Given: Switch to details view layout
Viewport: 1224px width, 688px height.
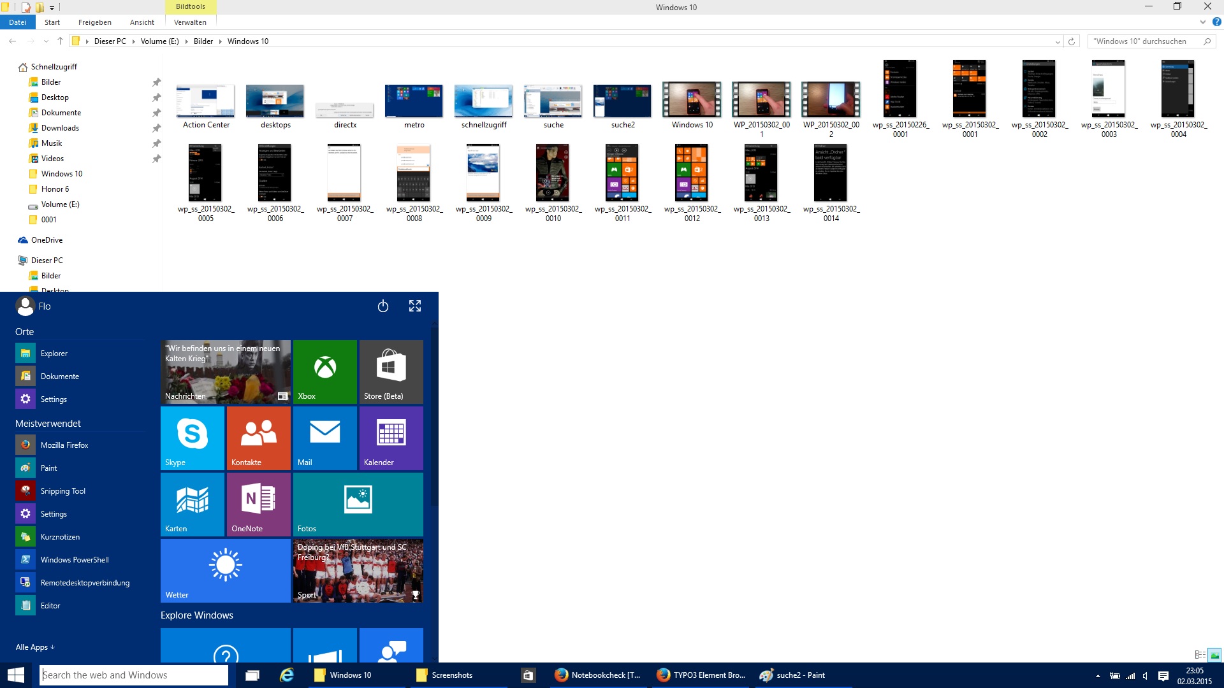Looking at the screenshot, I should [x=1200, y=655].
